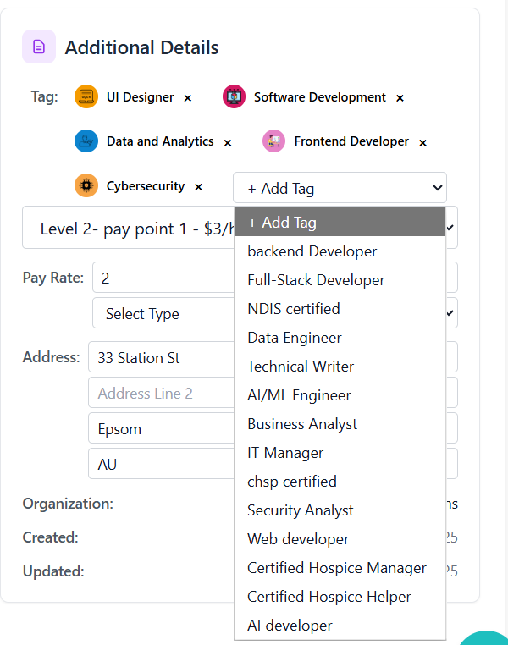Collapse the Add Tag dropdown

pyautogui.click(x=340, y=188)
